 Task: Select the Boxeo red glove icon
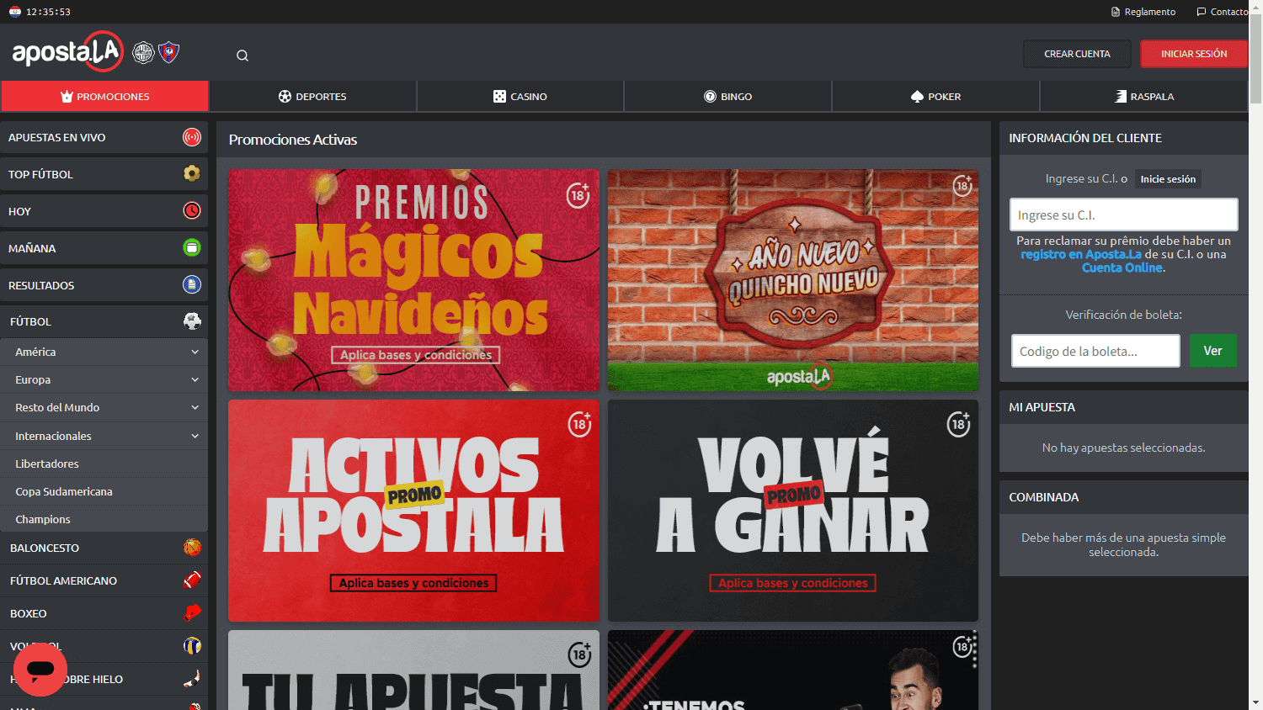(192, 613)
